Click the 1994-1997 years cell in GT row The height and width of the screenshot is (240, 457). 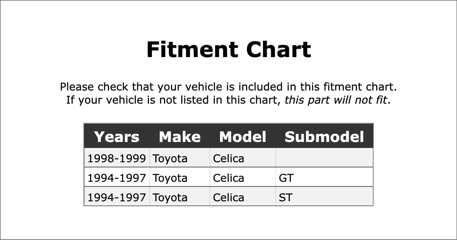(117, 178)
